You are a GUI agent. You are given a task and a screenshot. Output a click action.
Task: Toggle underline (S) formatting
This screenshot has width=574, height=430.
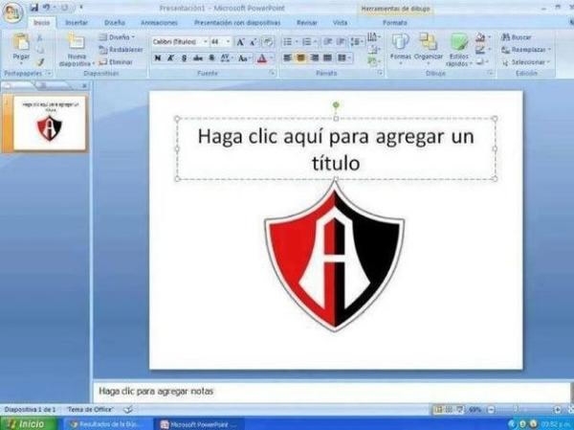pyautogui.click(x=184, y=57)
